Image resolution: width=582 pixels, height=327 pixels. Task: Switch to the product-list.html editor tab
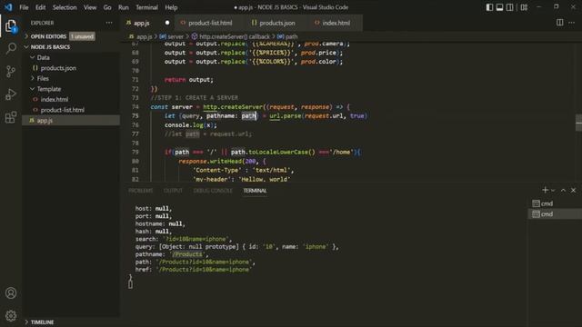point(210,23)
